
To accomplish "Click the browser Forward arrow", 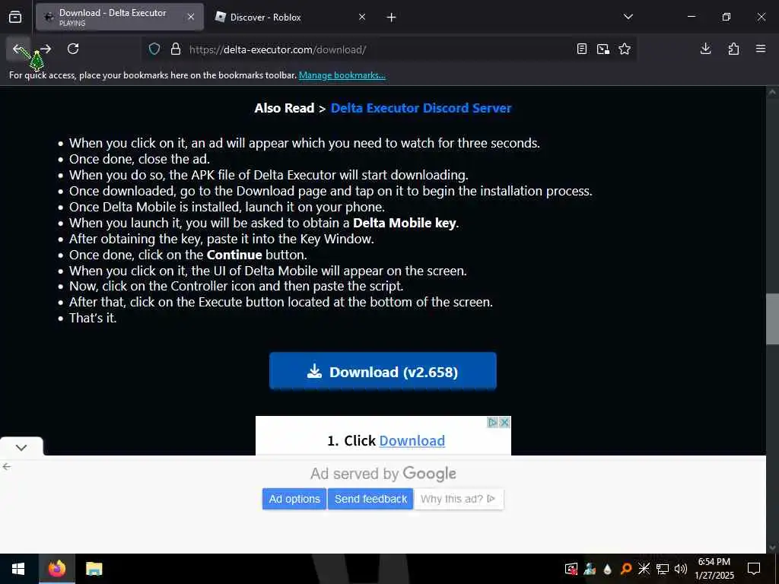I will coord(46,49).
